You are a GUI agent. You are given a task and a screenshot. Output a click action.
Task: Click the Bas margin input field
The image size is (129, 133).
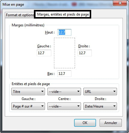coord(64,74)
